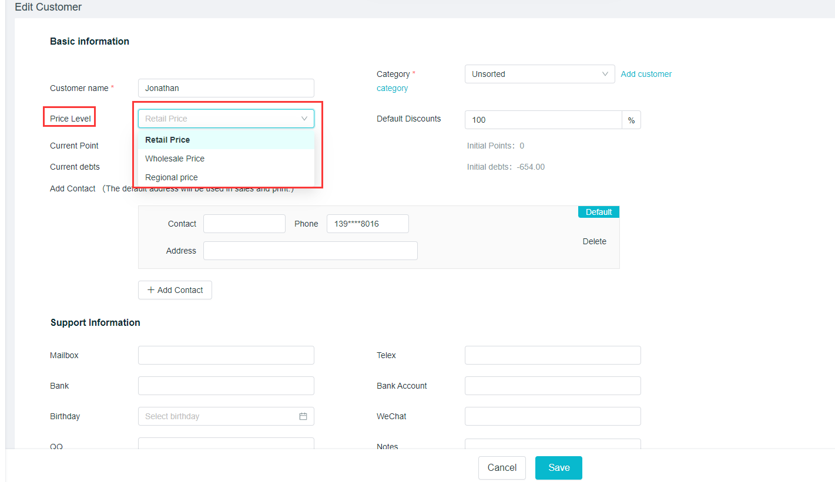Screen dimensions: 835x482
Task: Click the calendar icon in Birthday field
Action: coord(303,416)
